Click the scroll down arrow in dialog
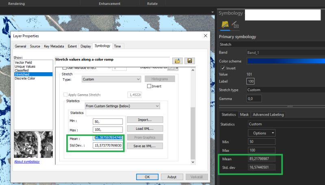Viewport: 325px width, 185px height. (193, 162)
